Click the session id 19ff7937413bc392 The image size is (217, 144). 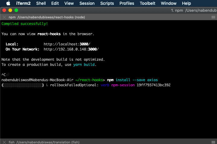click(x=154, y=85)
